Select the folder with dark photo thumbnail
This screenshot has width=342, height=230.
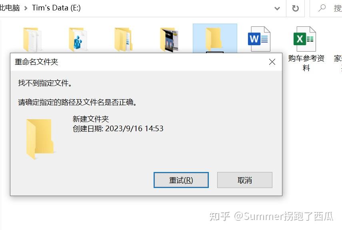point(169,39)
